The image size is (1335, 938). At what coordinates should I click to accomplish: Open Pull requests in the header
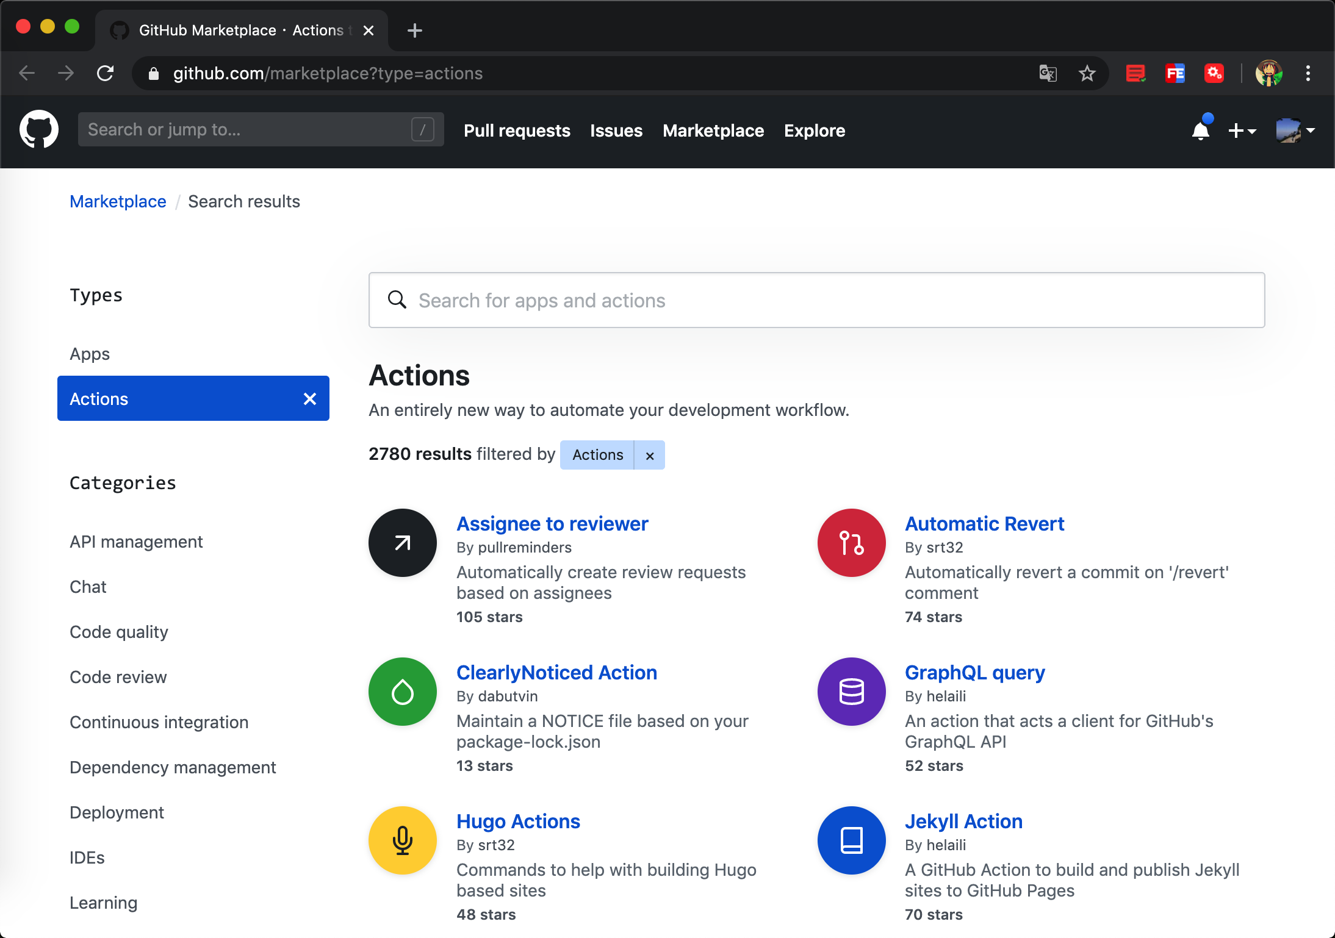click(517, 131)
